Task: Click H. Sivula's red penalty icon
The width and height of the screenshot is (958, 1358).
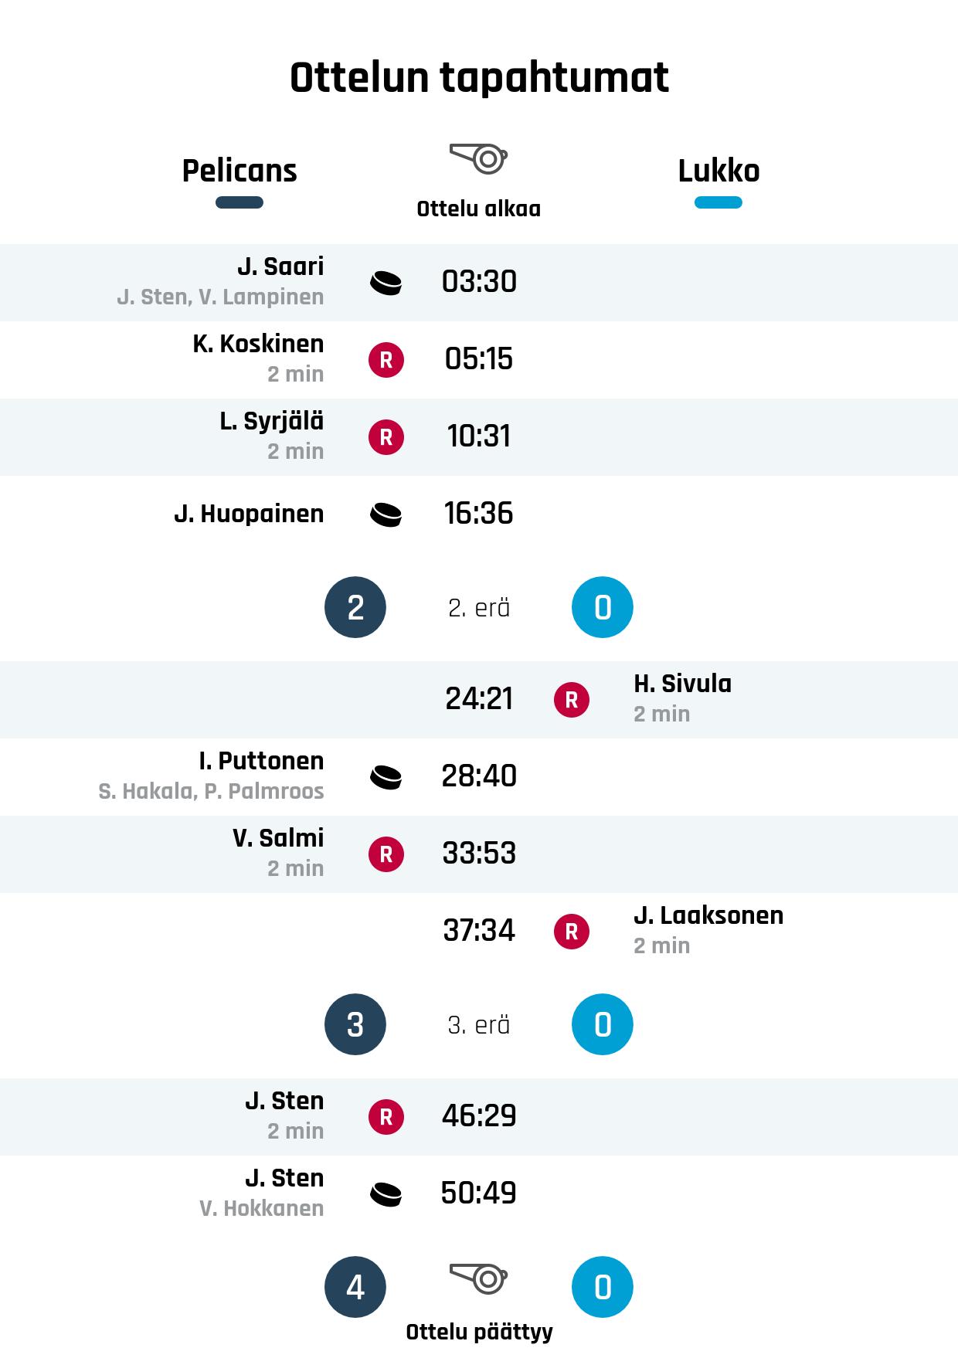Action: point(571,700)
